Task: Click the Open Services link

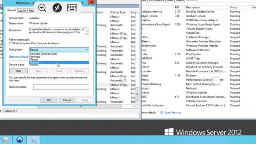Action: (172, 112)
